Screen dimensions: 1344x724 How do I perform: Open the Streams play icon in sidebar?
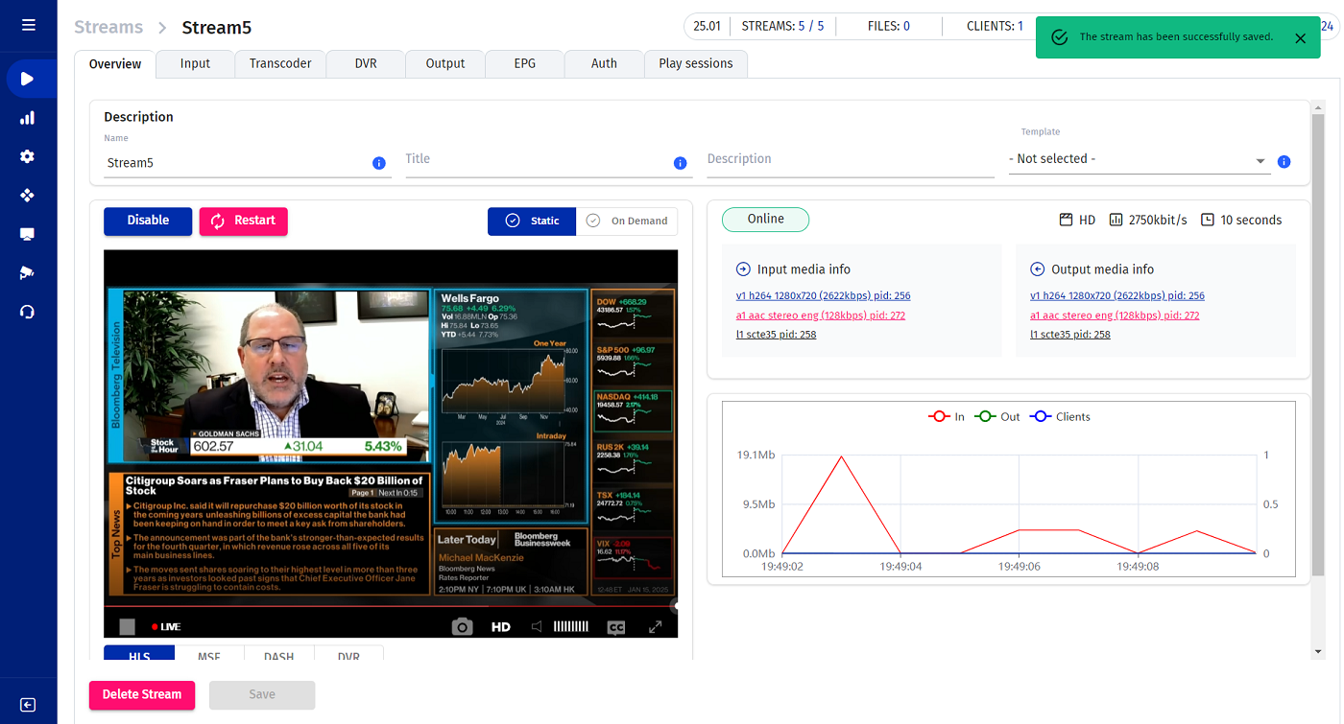(28, 79)
